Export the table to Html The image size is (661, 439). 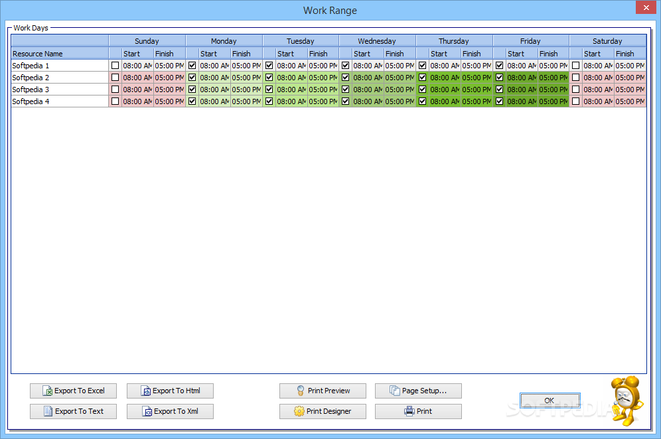click(x=170, y=391)
